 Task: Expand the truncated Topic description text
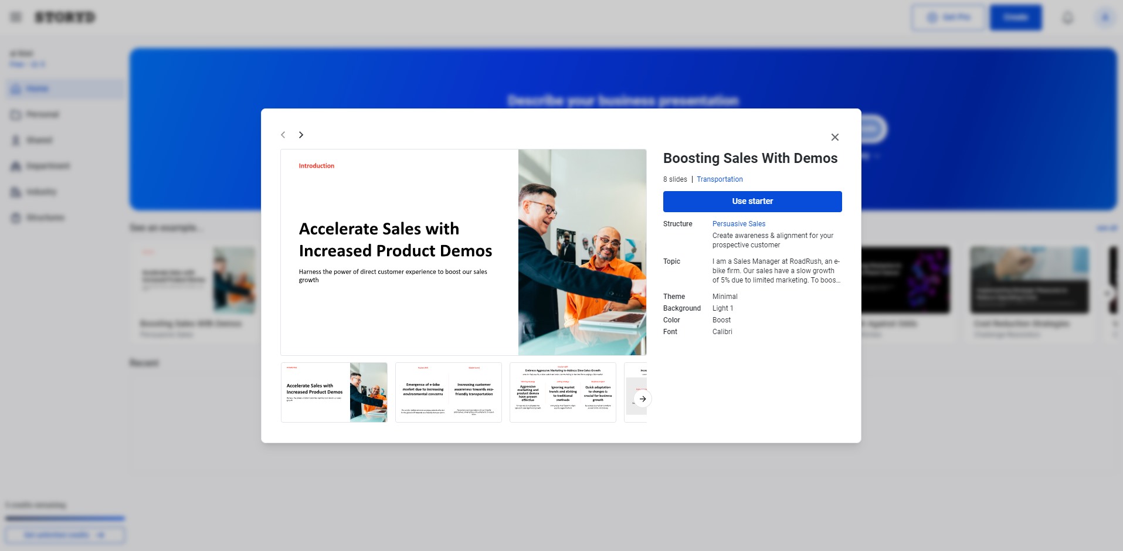776,271
